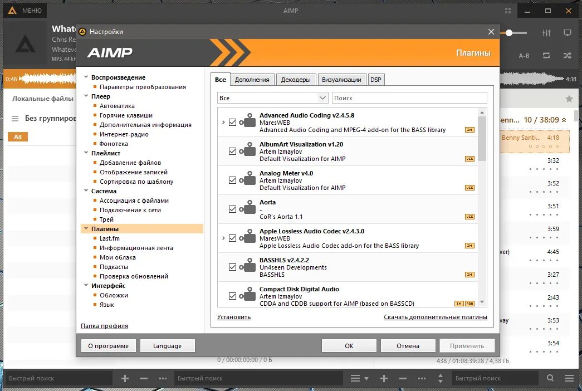Click the Language button
The height and width of the screenshot is (391, 582).
[x=168, y=346]
